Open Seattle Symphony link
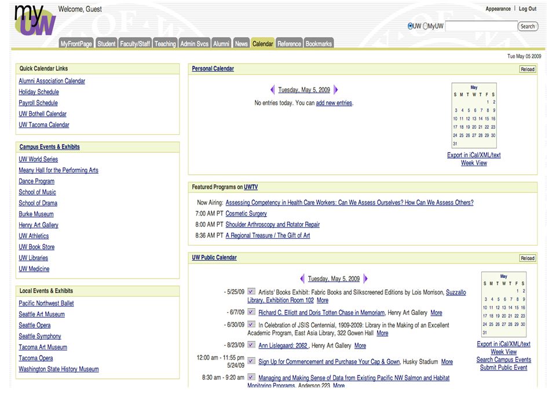 coord(40,336)
